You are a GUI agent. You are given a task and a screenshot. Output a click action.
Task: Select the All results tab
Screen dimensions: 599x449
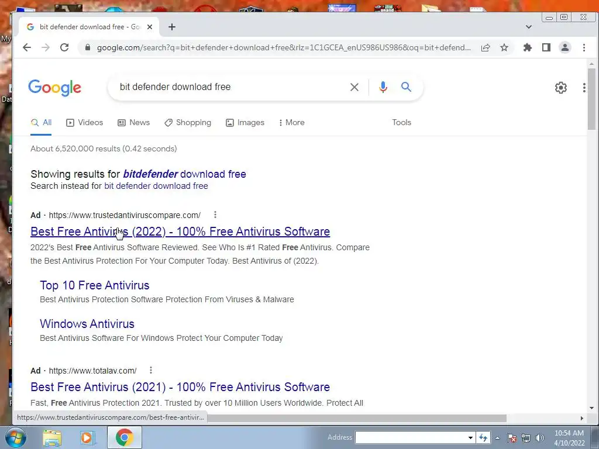pos(41,123)
